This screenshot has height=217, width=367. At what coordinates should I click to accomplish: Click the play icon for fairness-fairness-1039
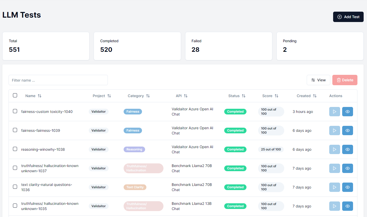tap(334, 131)
